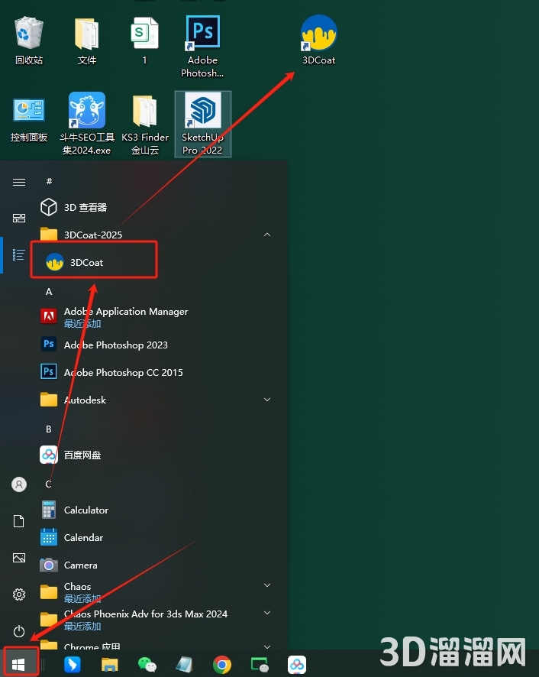
Task: Launch 3DCoat from the Start menu list
Action: coord(86,262)
